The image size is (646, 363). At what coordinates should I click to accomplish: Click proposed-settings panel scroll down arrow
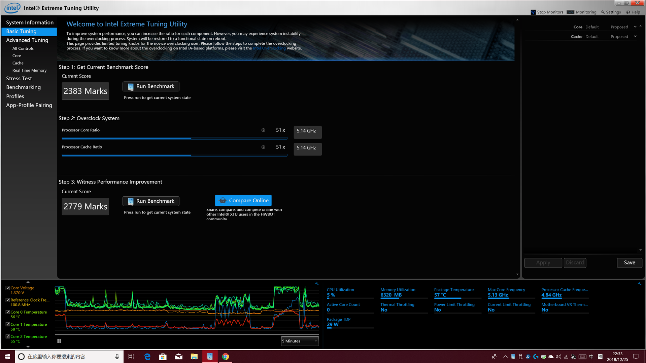pos(640,250)
